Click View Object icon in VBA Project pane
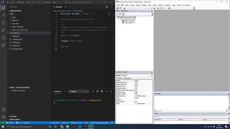Viewport: 230px width, 129px height. coord(120,14)
